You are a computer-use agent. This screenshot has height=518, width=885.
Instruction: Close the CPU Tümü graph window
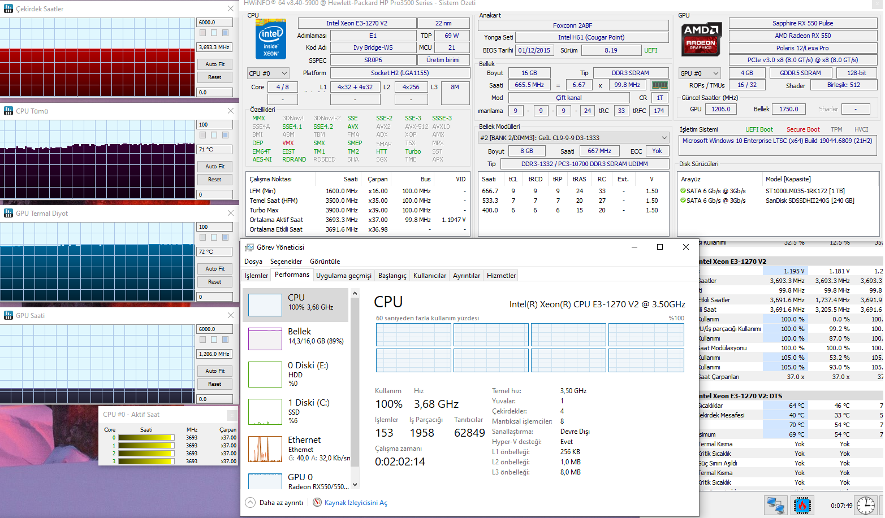pyautogui.click(x=231, y=111)
